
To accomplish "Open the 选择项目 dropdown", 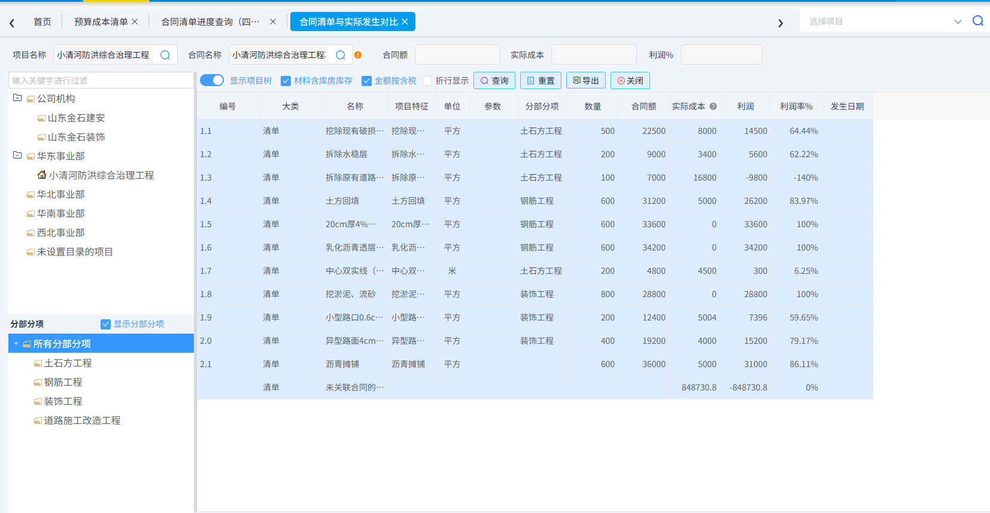I will point(958,22).
